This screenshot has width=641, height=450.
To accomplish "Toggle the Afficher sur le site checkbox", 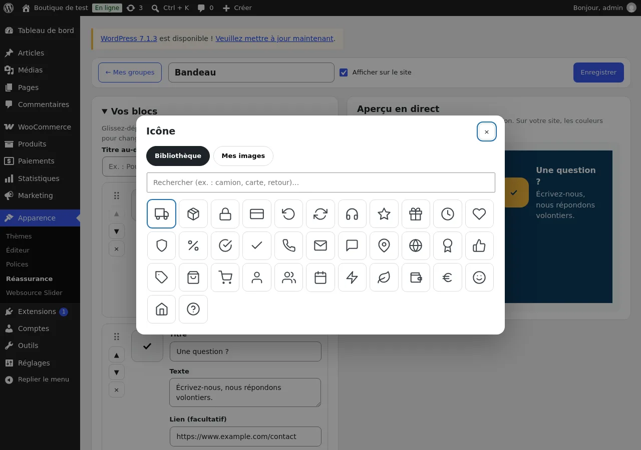I will tap(344, 72).
